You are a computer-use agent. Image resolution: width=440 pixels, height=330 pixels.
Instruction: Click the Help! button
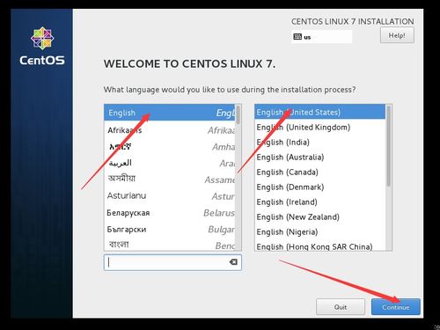[397, 35]
